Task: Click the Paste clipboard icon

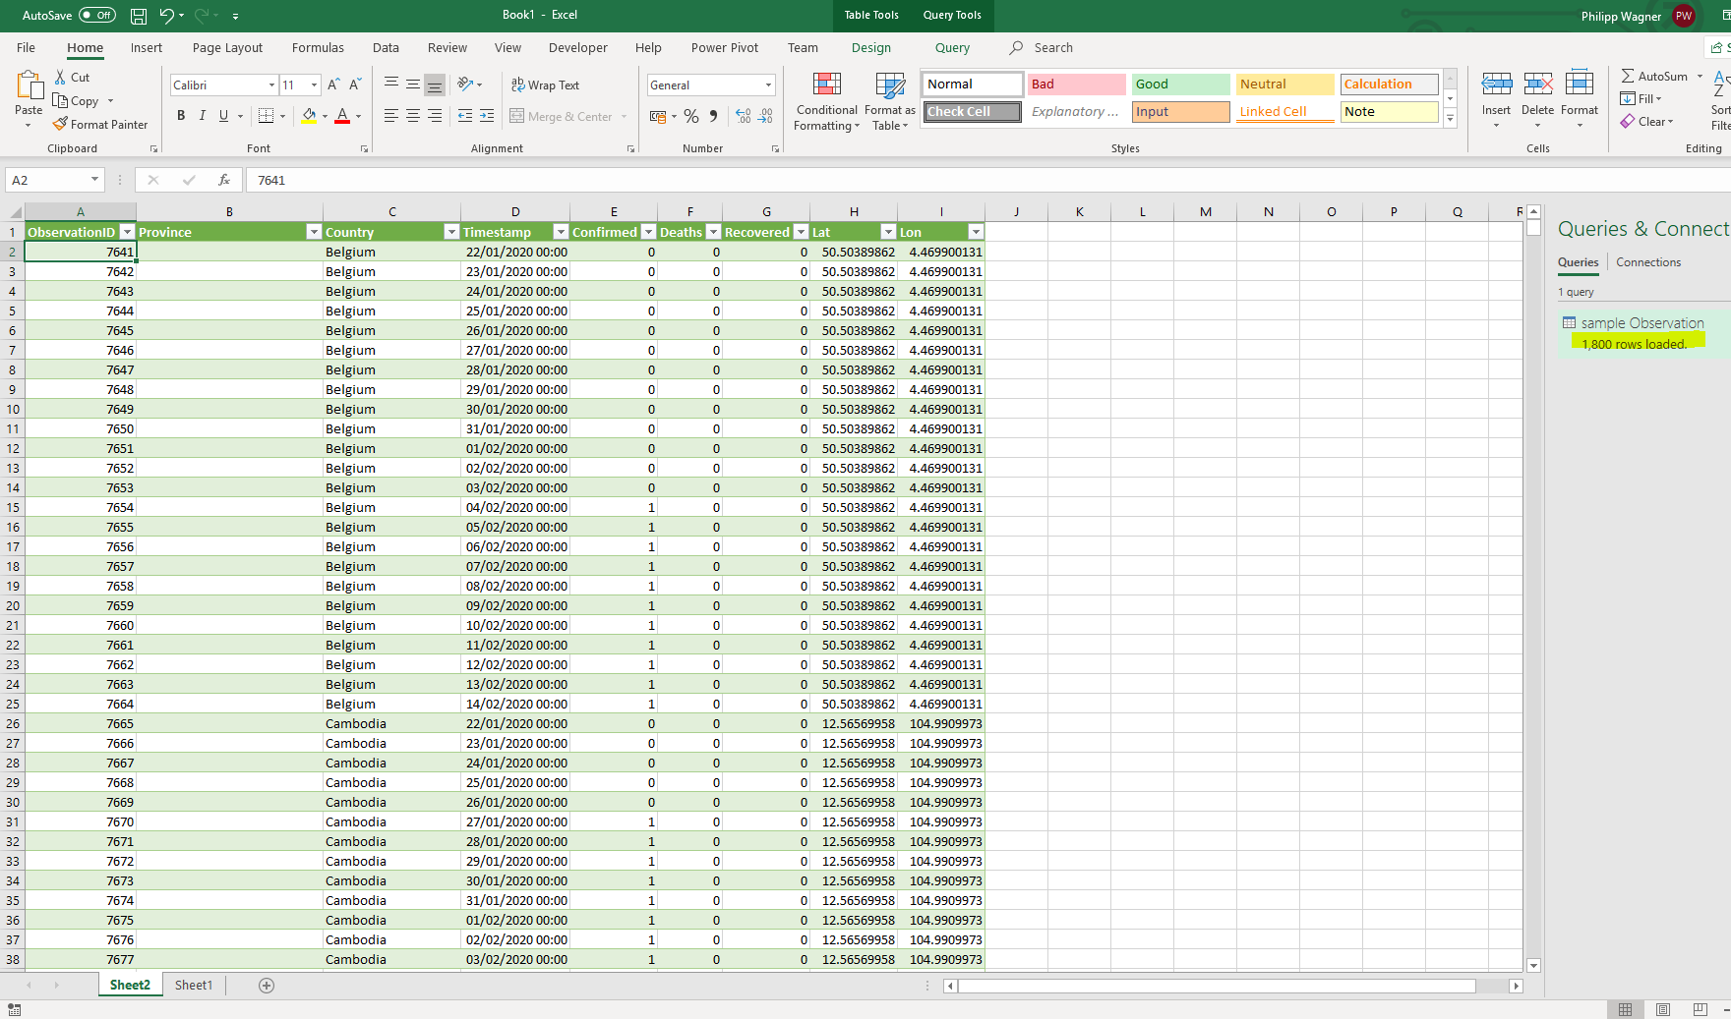Action: (29, 86)
